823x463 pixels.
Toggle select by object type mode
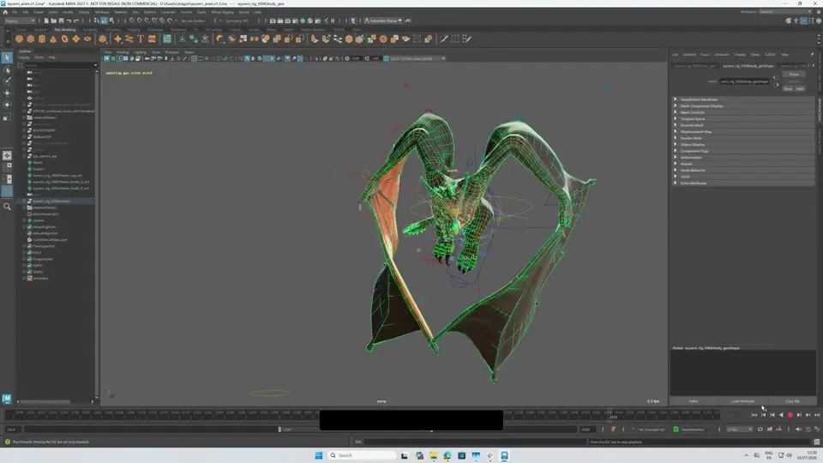click(x=104, y=21)
